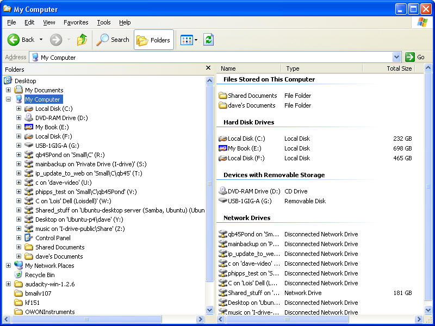Open the Search magnifier tool

(x=102, y=40)
